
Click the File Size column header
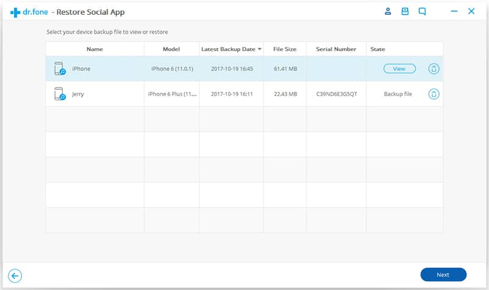285,49
